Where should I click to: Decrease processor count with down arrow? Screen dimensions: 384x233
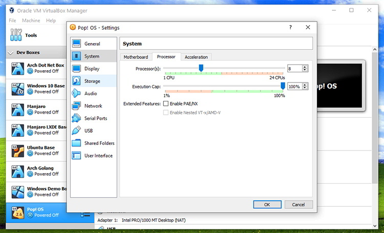305,70
